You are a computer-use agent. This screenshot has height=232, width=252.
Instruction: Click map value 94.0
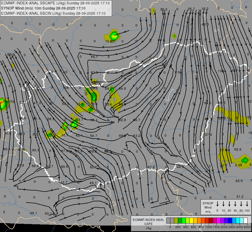coord(208,103)
